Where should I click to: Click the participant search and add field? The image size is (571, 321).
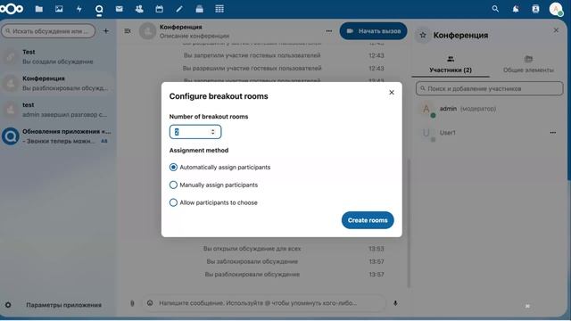(x=489, y=88)
